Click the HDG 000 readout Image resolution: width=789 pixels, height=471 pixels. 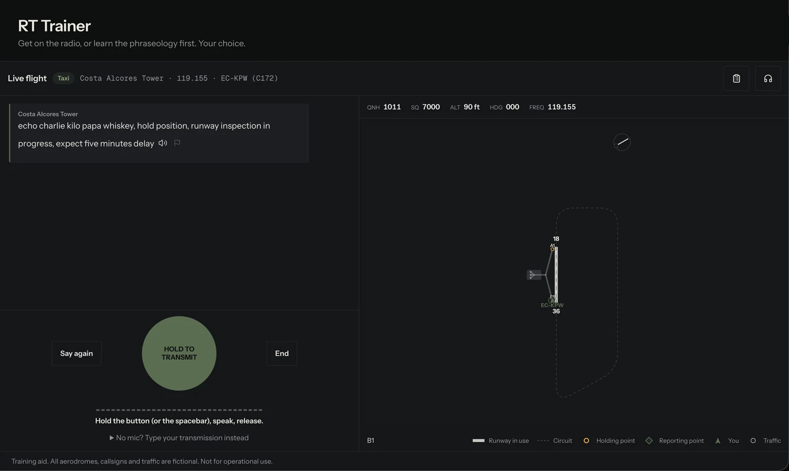504,107
